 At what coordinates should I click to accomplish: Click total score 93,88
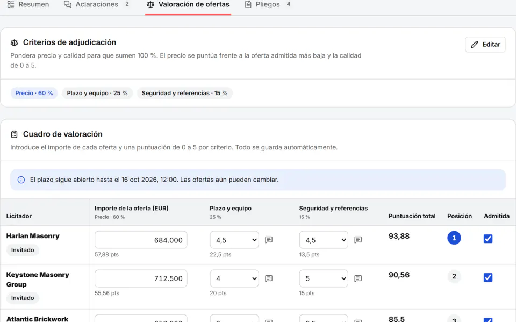[x=399, y=236]
